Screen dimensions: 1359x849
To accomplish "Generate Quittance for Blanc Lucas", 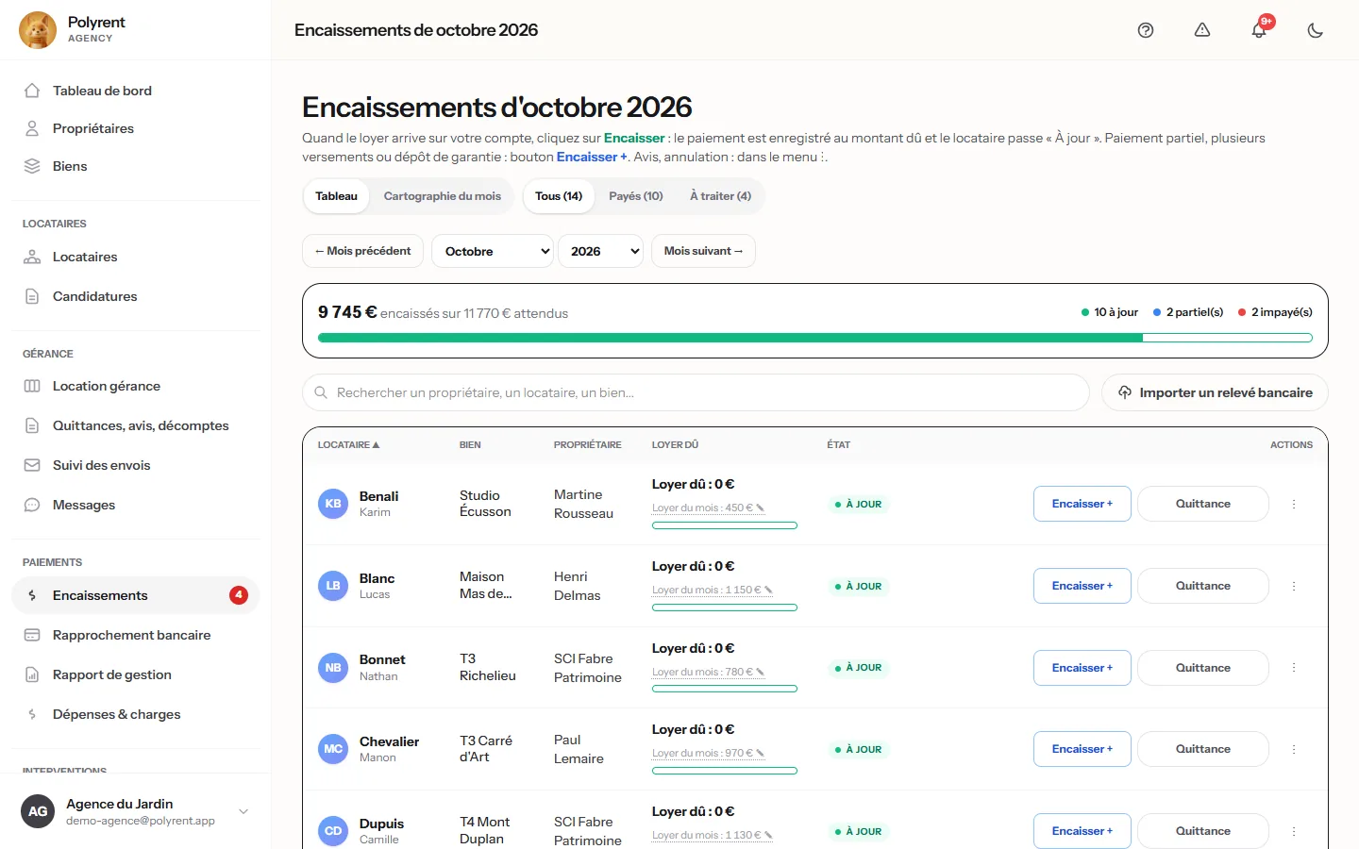I will [1203, 586].
